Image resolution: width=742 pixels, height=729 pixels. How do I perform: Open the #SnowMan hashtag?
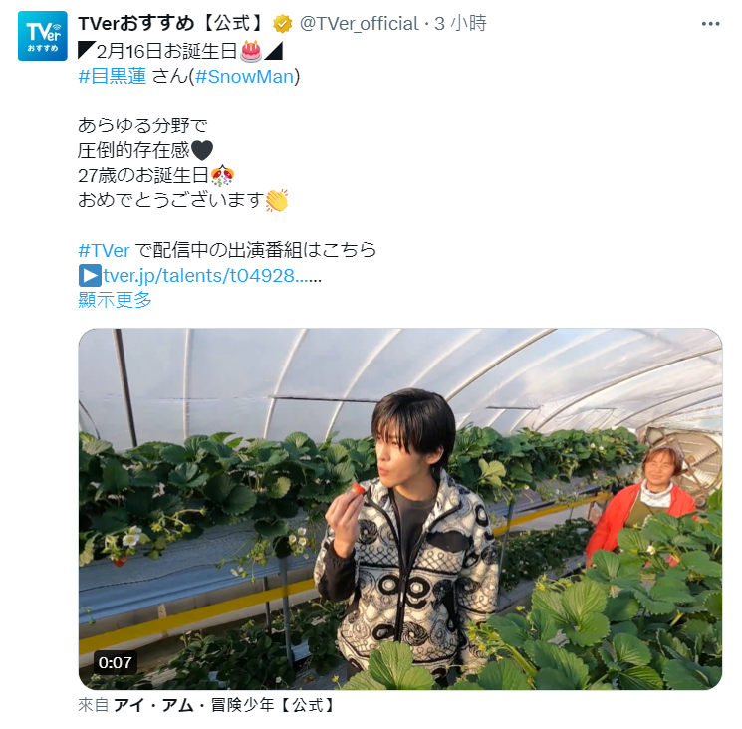click(245, 76)
